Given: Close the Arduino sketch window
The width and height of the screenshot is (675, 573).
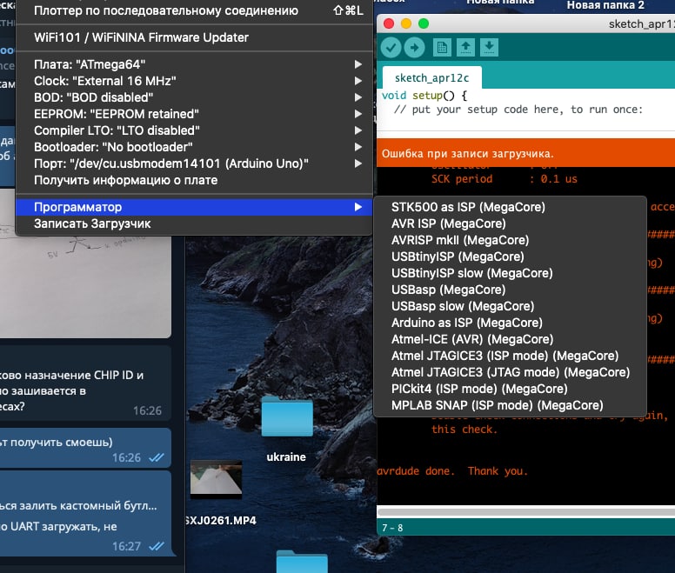Looking at the screenshot, I should pos(389,23).
